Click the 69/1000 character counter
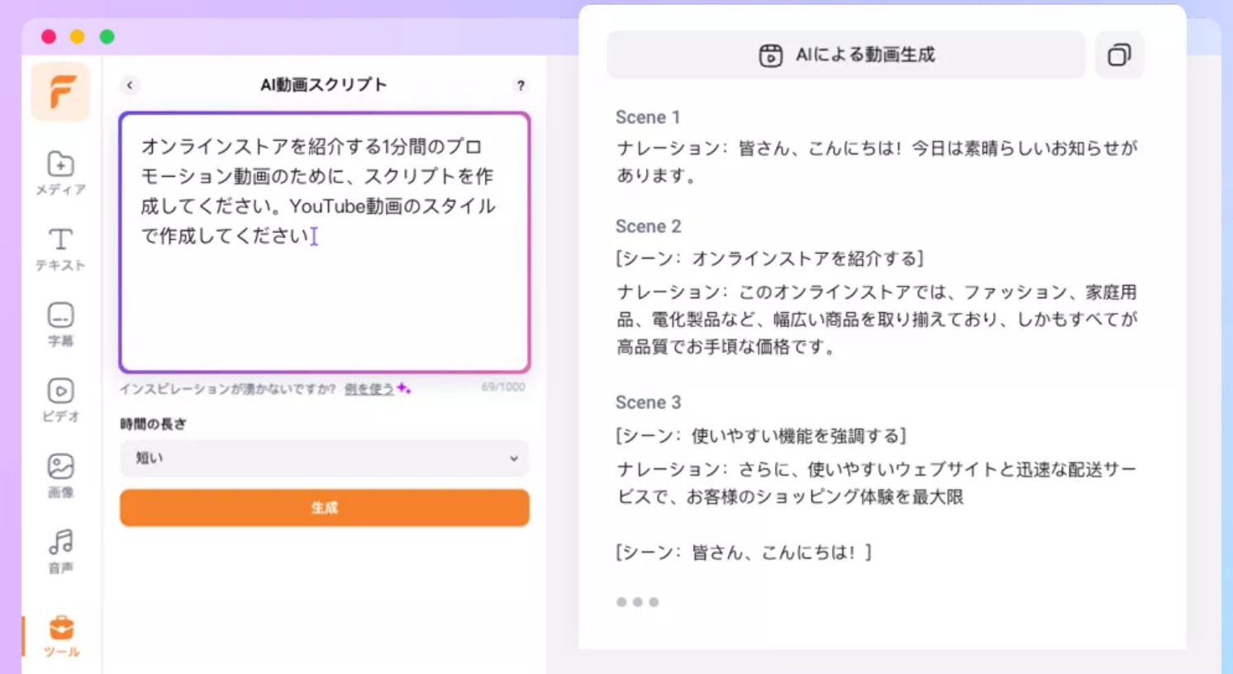This screenshot has width=1233, height=674. pyautogui.click(x=503, y=387)
